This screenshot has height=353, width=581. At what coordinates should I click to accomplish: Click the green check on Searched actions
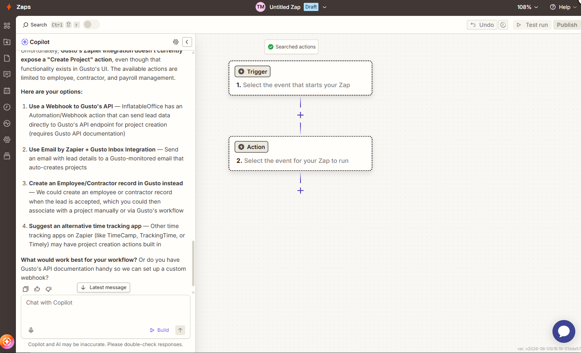pos(271,47)
